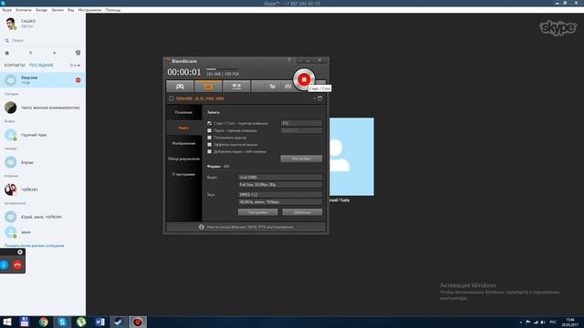Toggle the checkbox beside the 1920x1080 resolution text
The image size is (584, 328).
tap(172, 98)
